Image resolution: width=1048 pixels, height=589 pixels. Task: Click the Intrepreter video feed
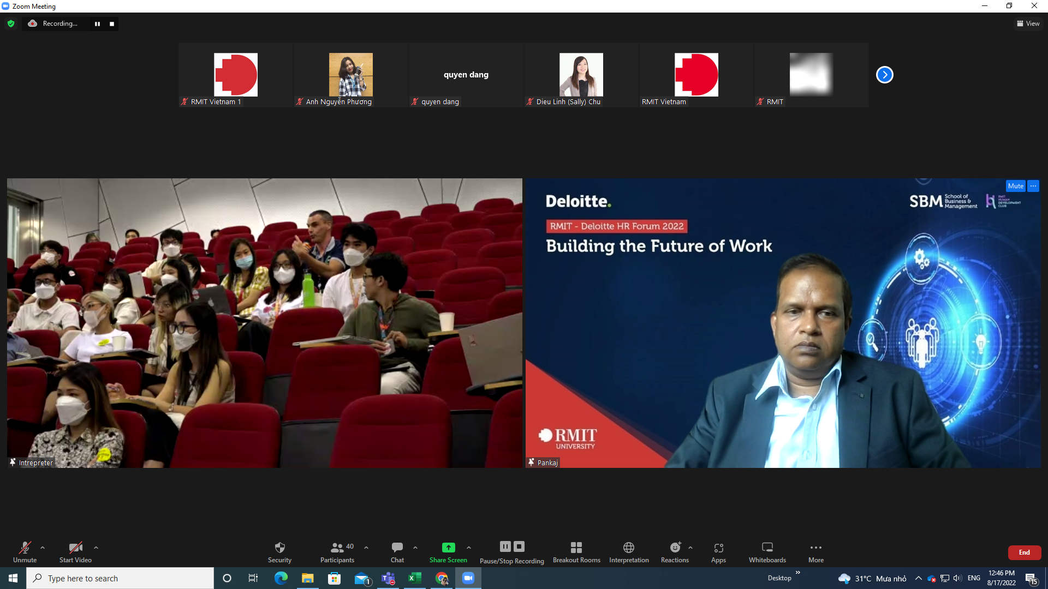click(265, 323)
